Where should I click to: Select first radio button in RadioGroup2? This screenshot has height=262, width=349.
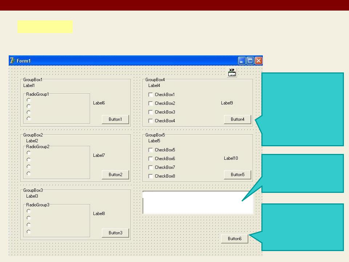click(28, 152)
